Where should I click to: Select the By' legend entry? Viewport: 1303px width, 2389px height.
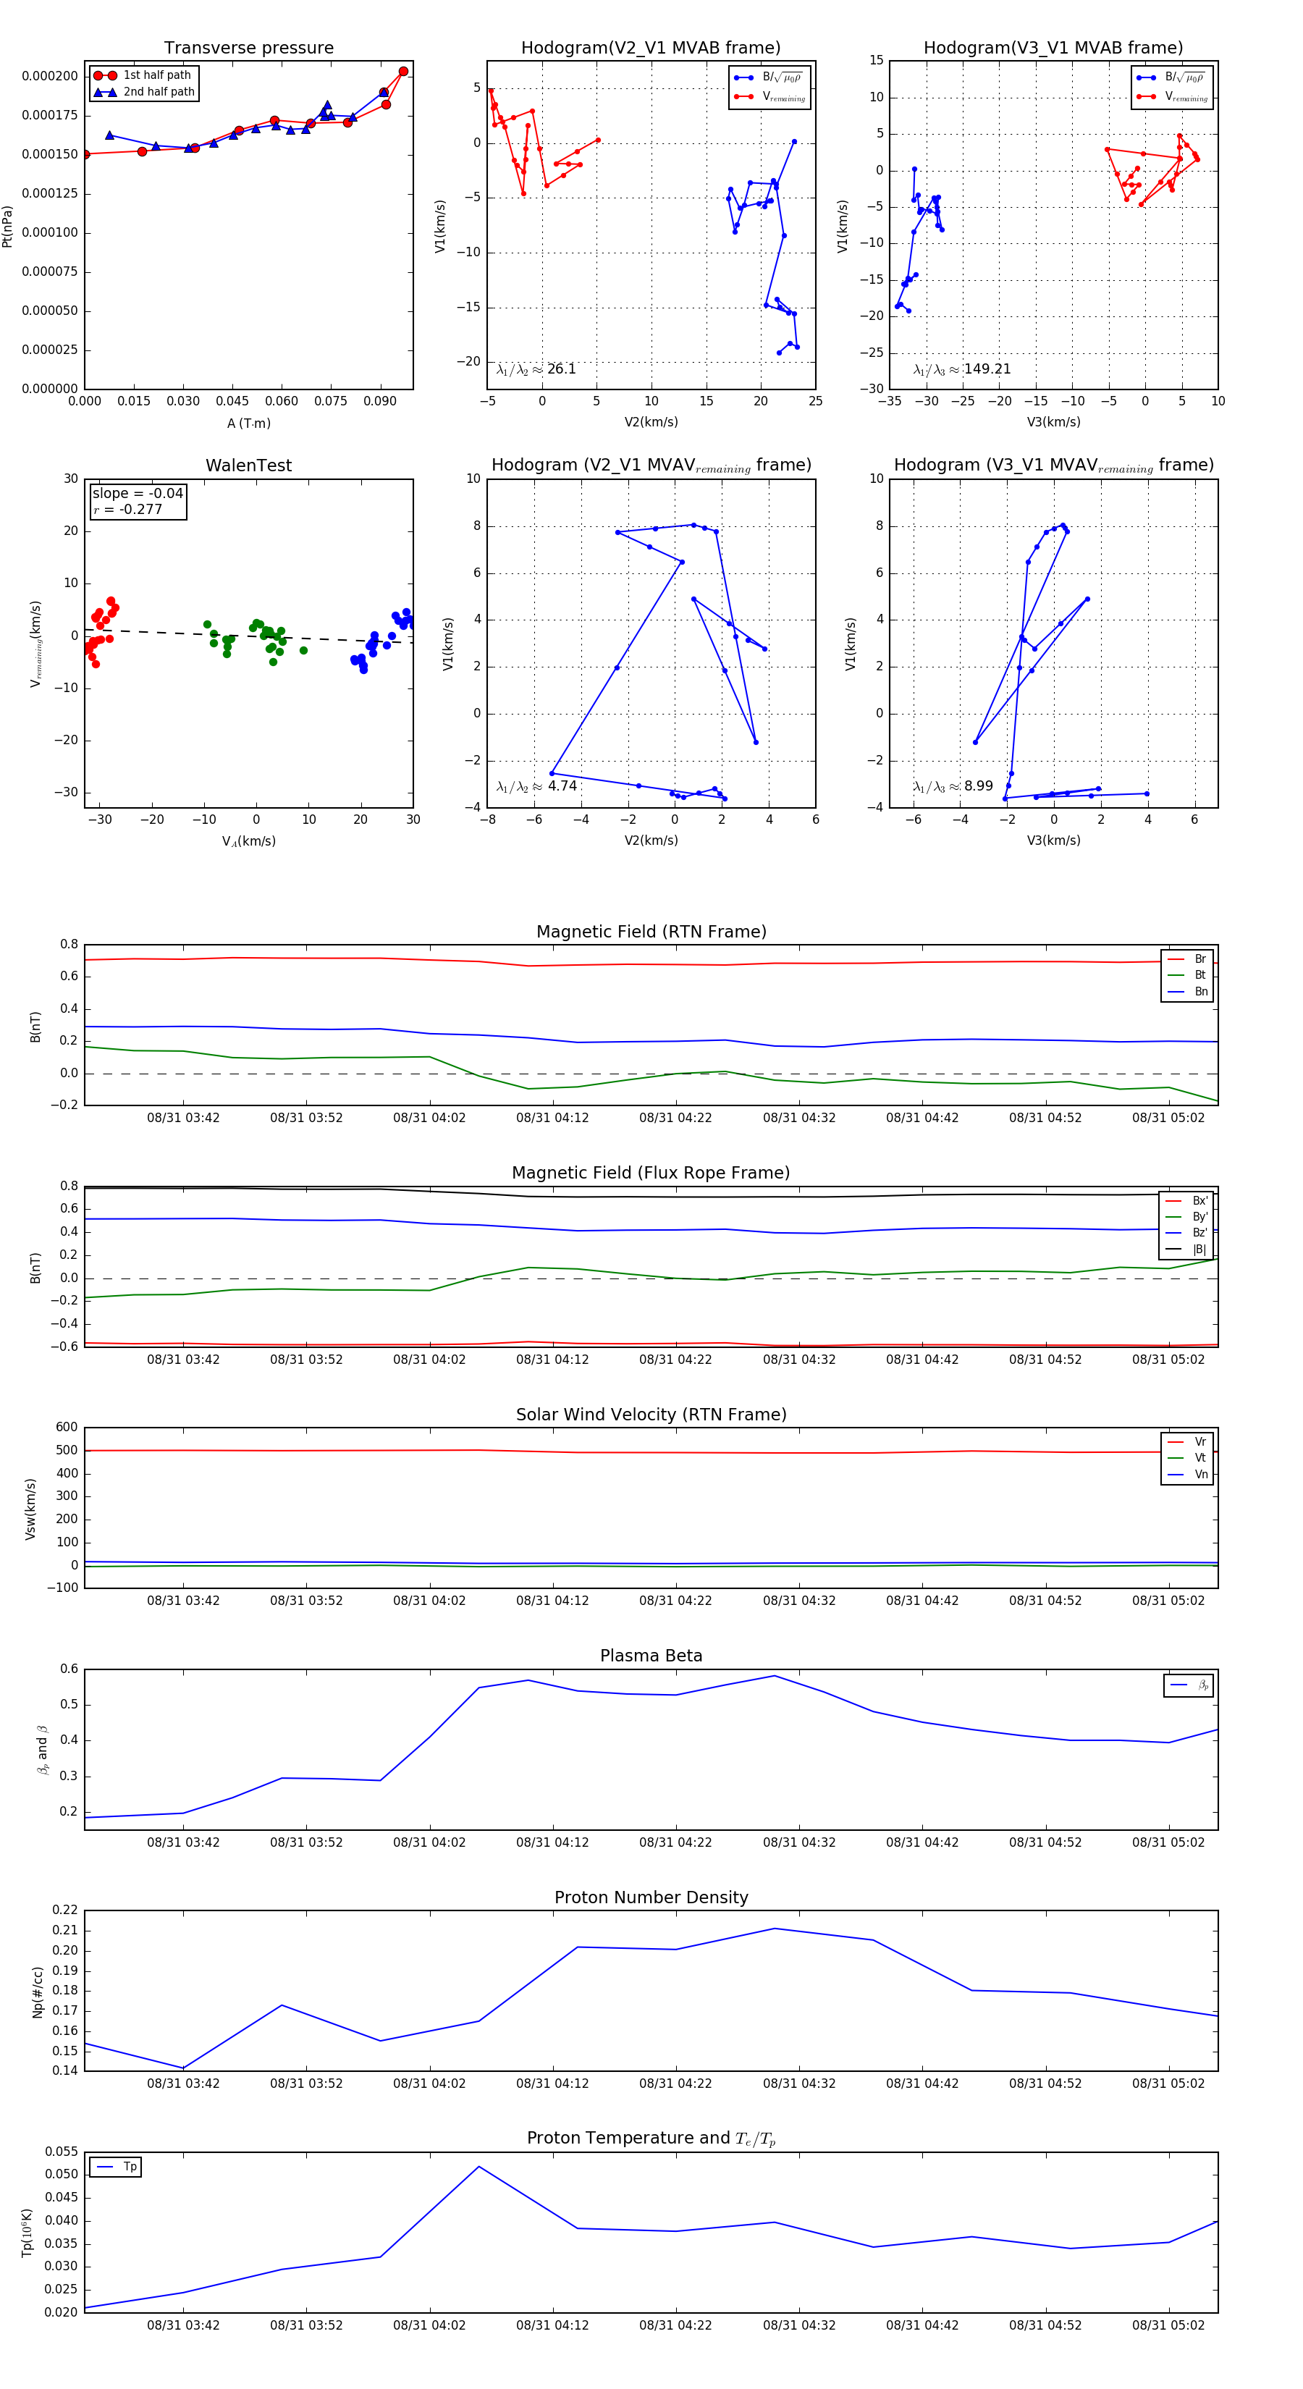pyautogui.click(x=1186, y=1217)
